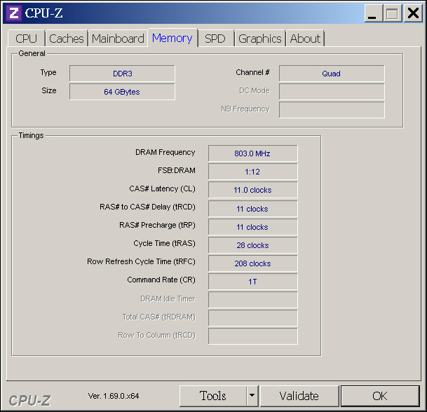Go to the Mainboard tab

click(118, 39)
